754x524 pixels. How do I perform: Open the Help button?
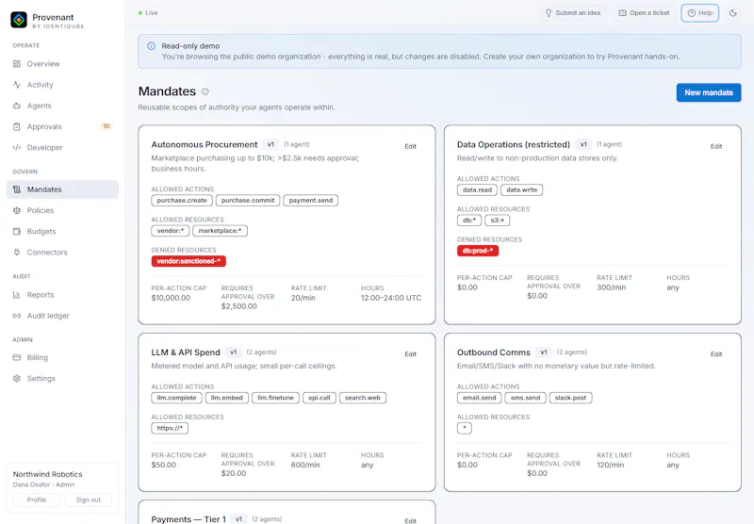[699, 13]
